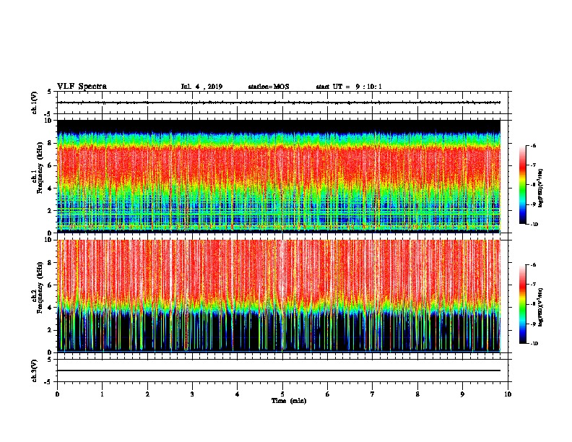Viewport: 572px width, 442px height.
Task: Click time axis tick label '0'
Action: point(57,394)
